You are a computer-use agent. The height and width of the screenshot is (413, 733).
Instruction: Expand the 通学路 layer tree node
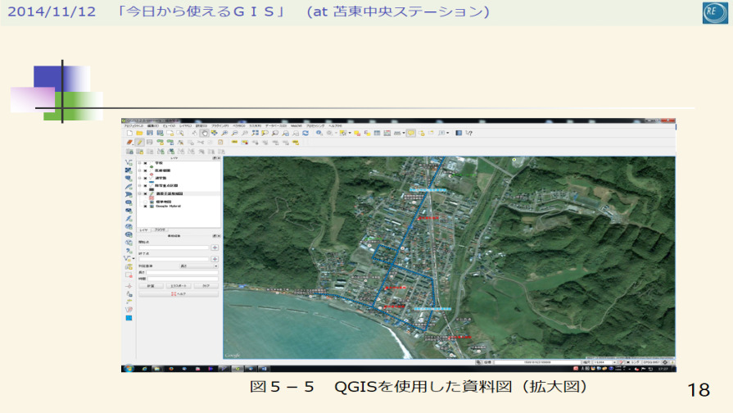coord(140,178)
